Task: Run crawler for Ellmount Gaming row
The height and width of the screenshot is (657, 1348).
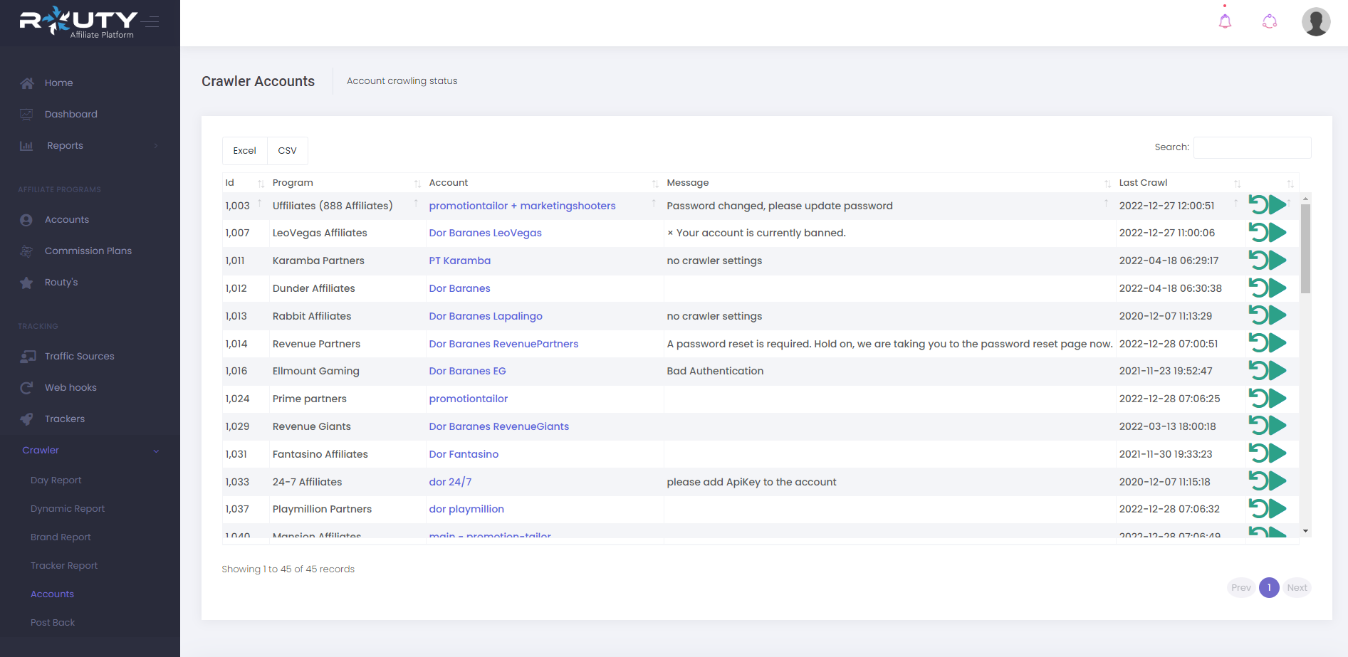Action: 1278,370
